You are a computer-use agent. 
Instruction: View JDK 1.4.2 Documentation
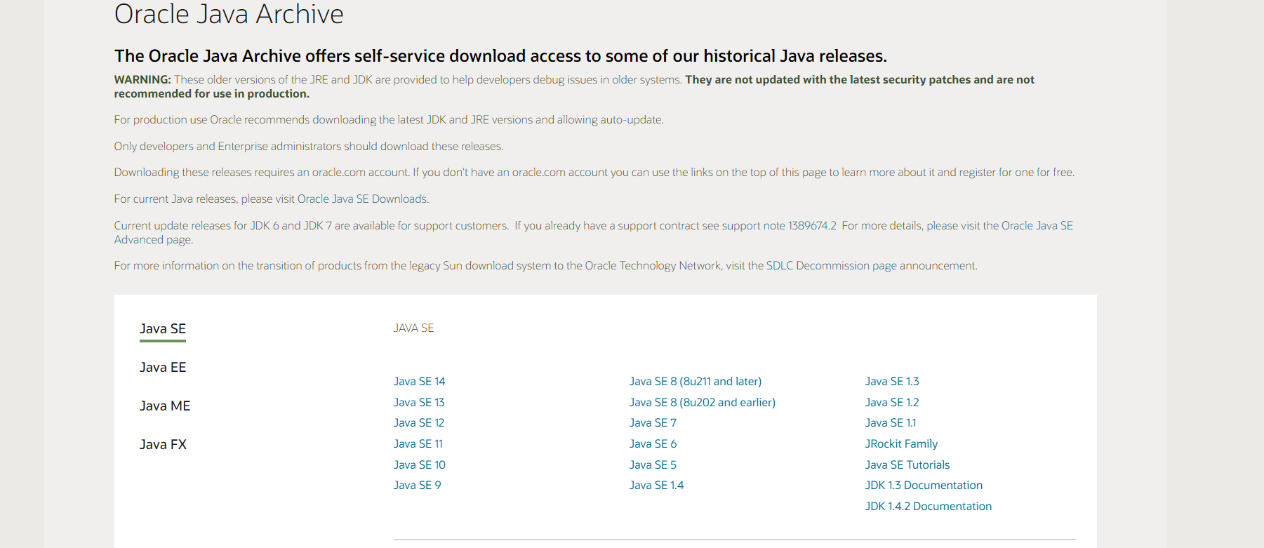pos(928,507)
